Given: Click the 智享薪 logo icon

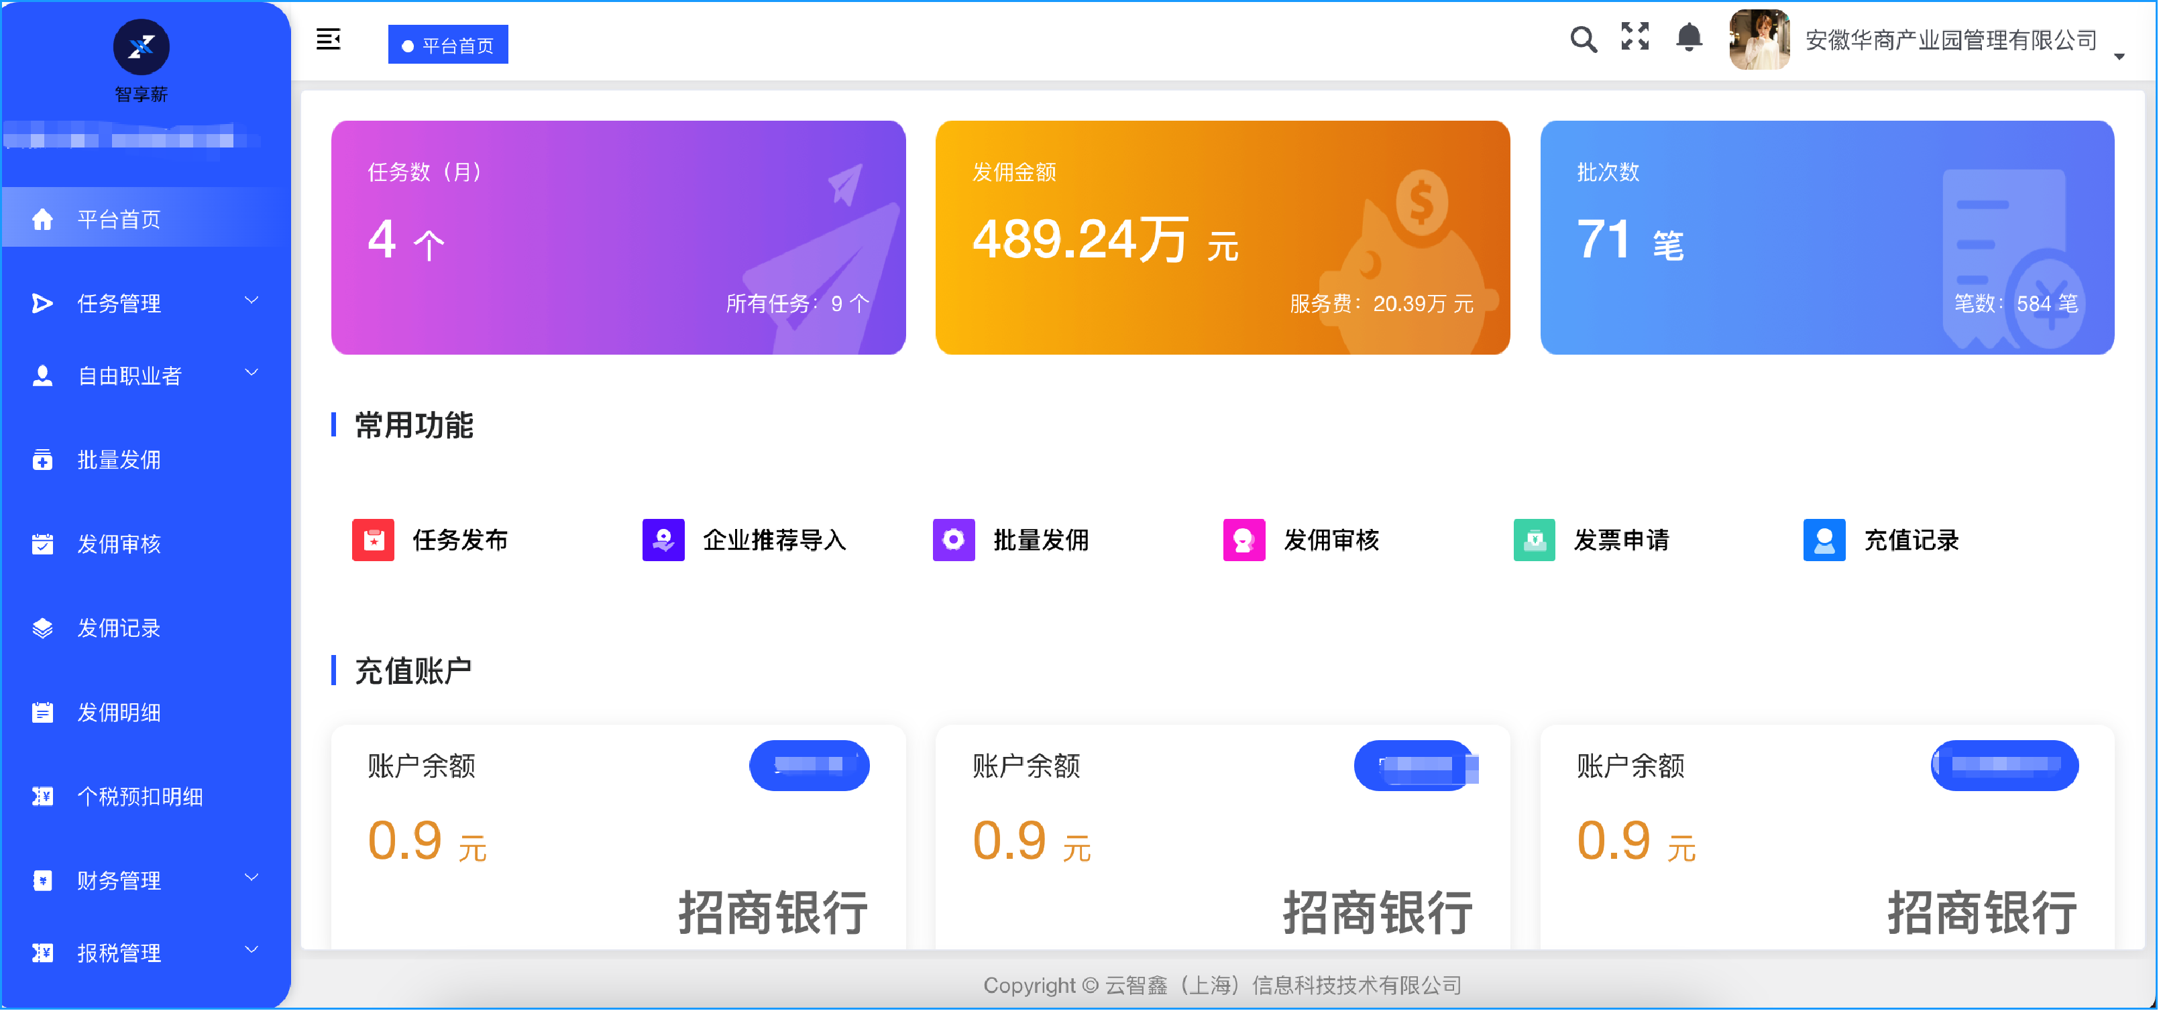Looking at the screenshot, I should click(141, 47).
